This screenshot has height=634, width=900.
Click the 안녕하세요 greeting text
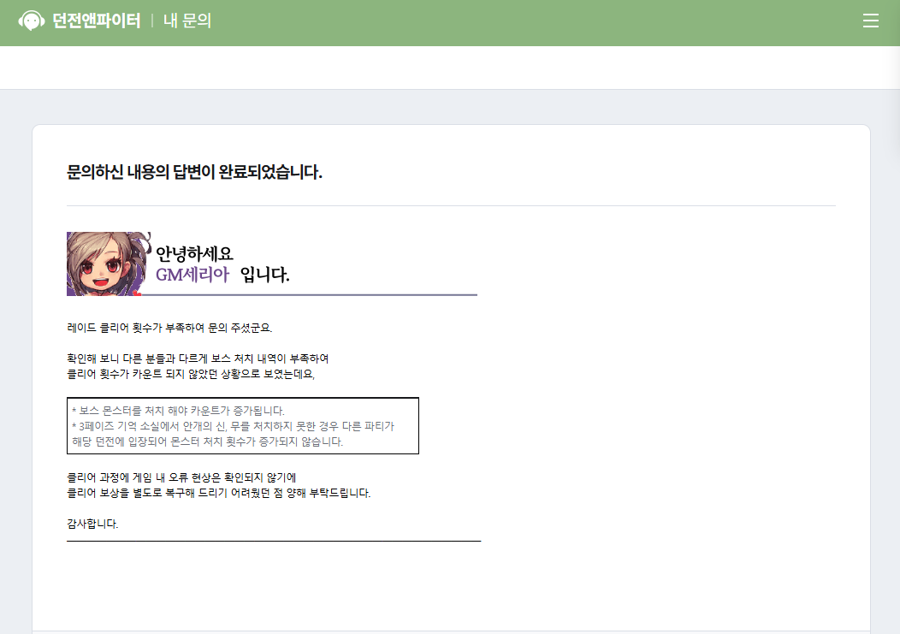click(194, 253)
